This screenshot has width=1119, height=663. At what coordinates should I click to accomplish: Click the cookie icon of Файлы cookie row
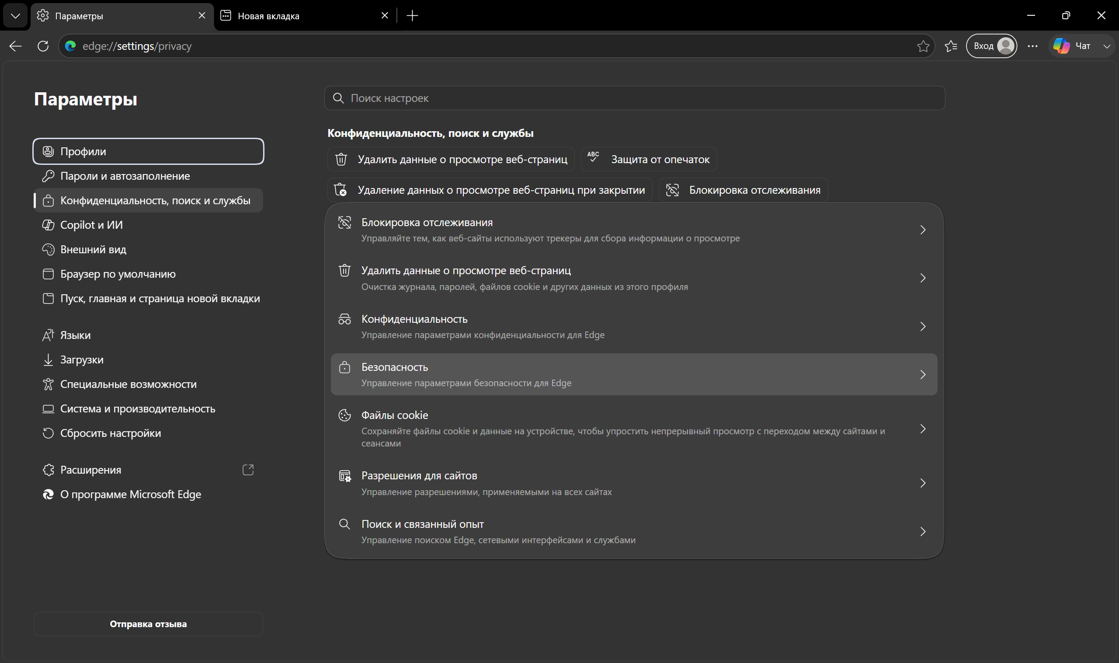[x=344, y=415]
